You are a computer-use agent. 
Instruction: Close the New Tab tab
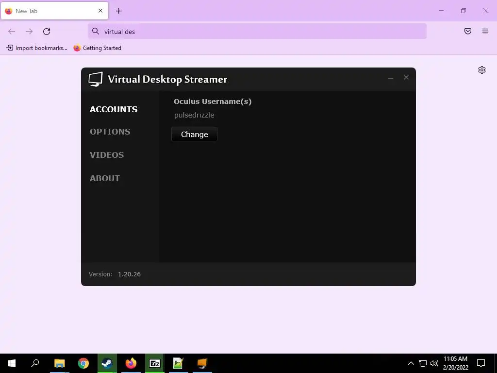coord(100,11)
